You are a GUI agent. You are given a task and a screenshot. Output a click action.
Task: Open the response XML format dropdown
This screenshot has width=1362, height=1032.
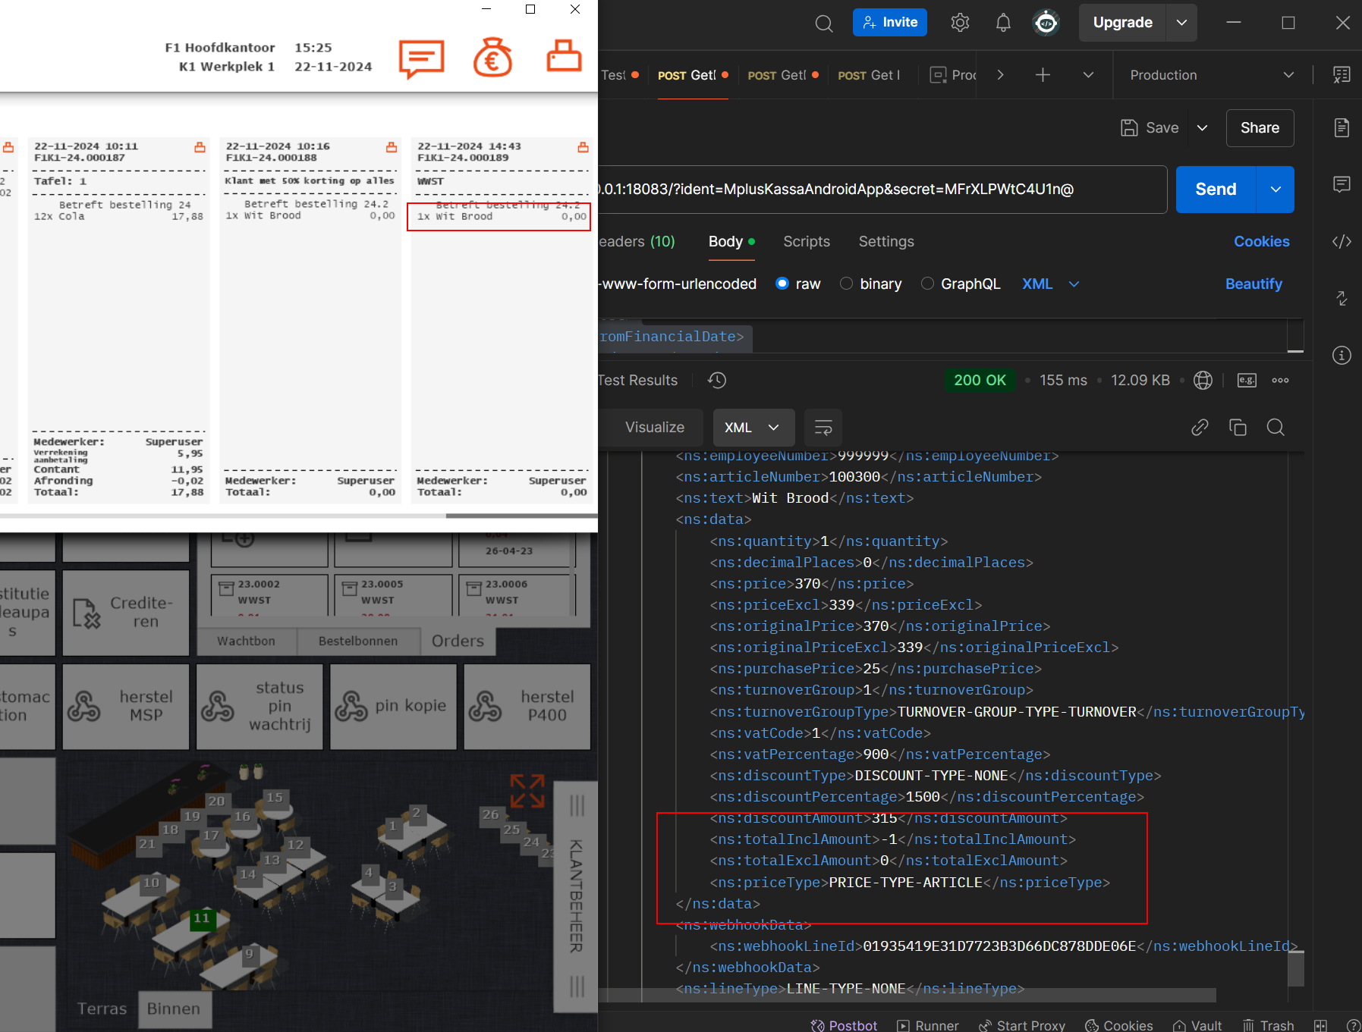(753, 428)
